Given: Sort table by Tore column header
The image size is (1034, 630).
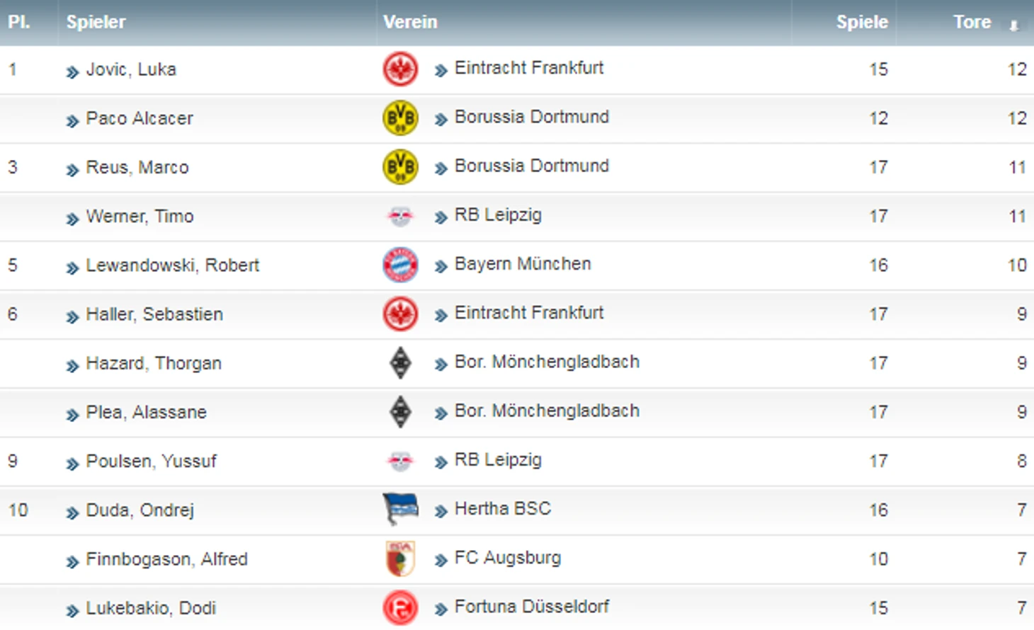Looking at the screenshot, I should coord(972,22).
